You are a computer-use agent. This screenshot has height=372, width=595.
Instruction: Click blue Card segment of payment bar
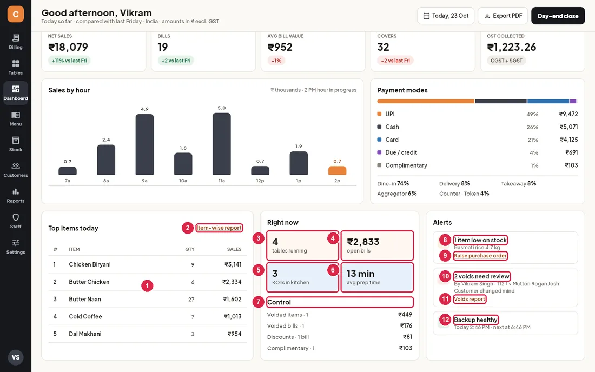(548, 101)
